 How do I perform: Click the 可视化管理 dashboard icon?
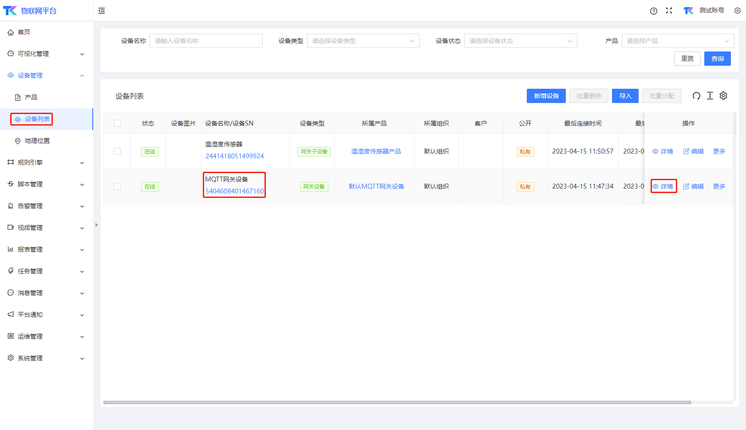11,54
